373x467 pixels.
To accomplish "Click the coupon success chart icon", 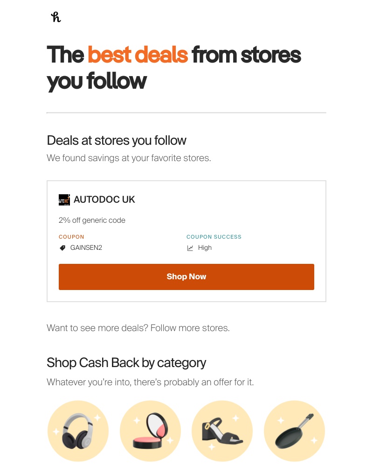I will click(190, 248).
